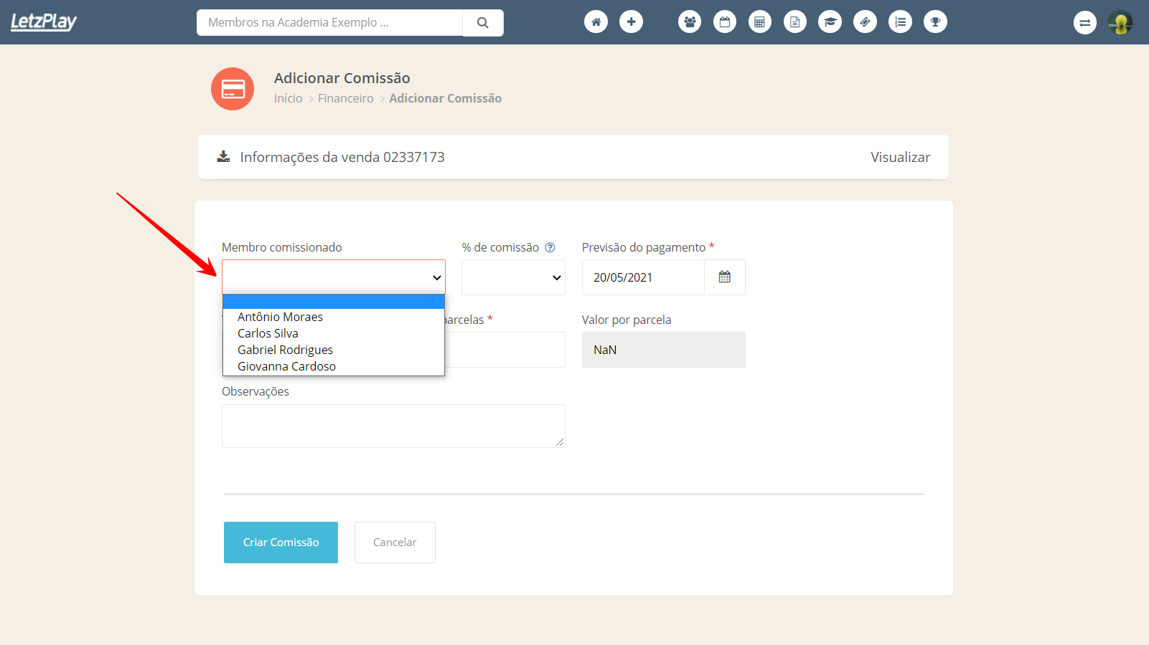Go to home via house icon
This screenshot has height=645, width=1149.
click(596, 22)
